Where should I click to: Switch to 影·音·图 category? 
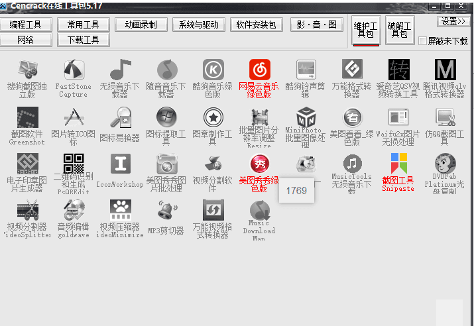point(316,25)
